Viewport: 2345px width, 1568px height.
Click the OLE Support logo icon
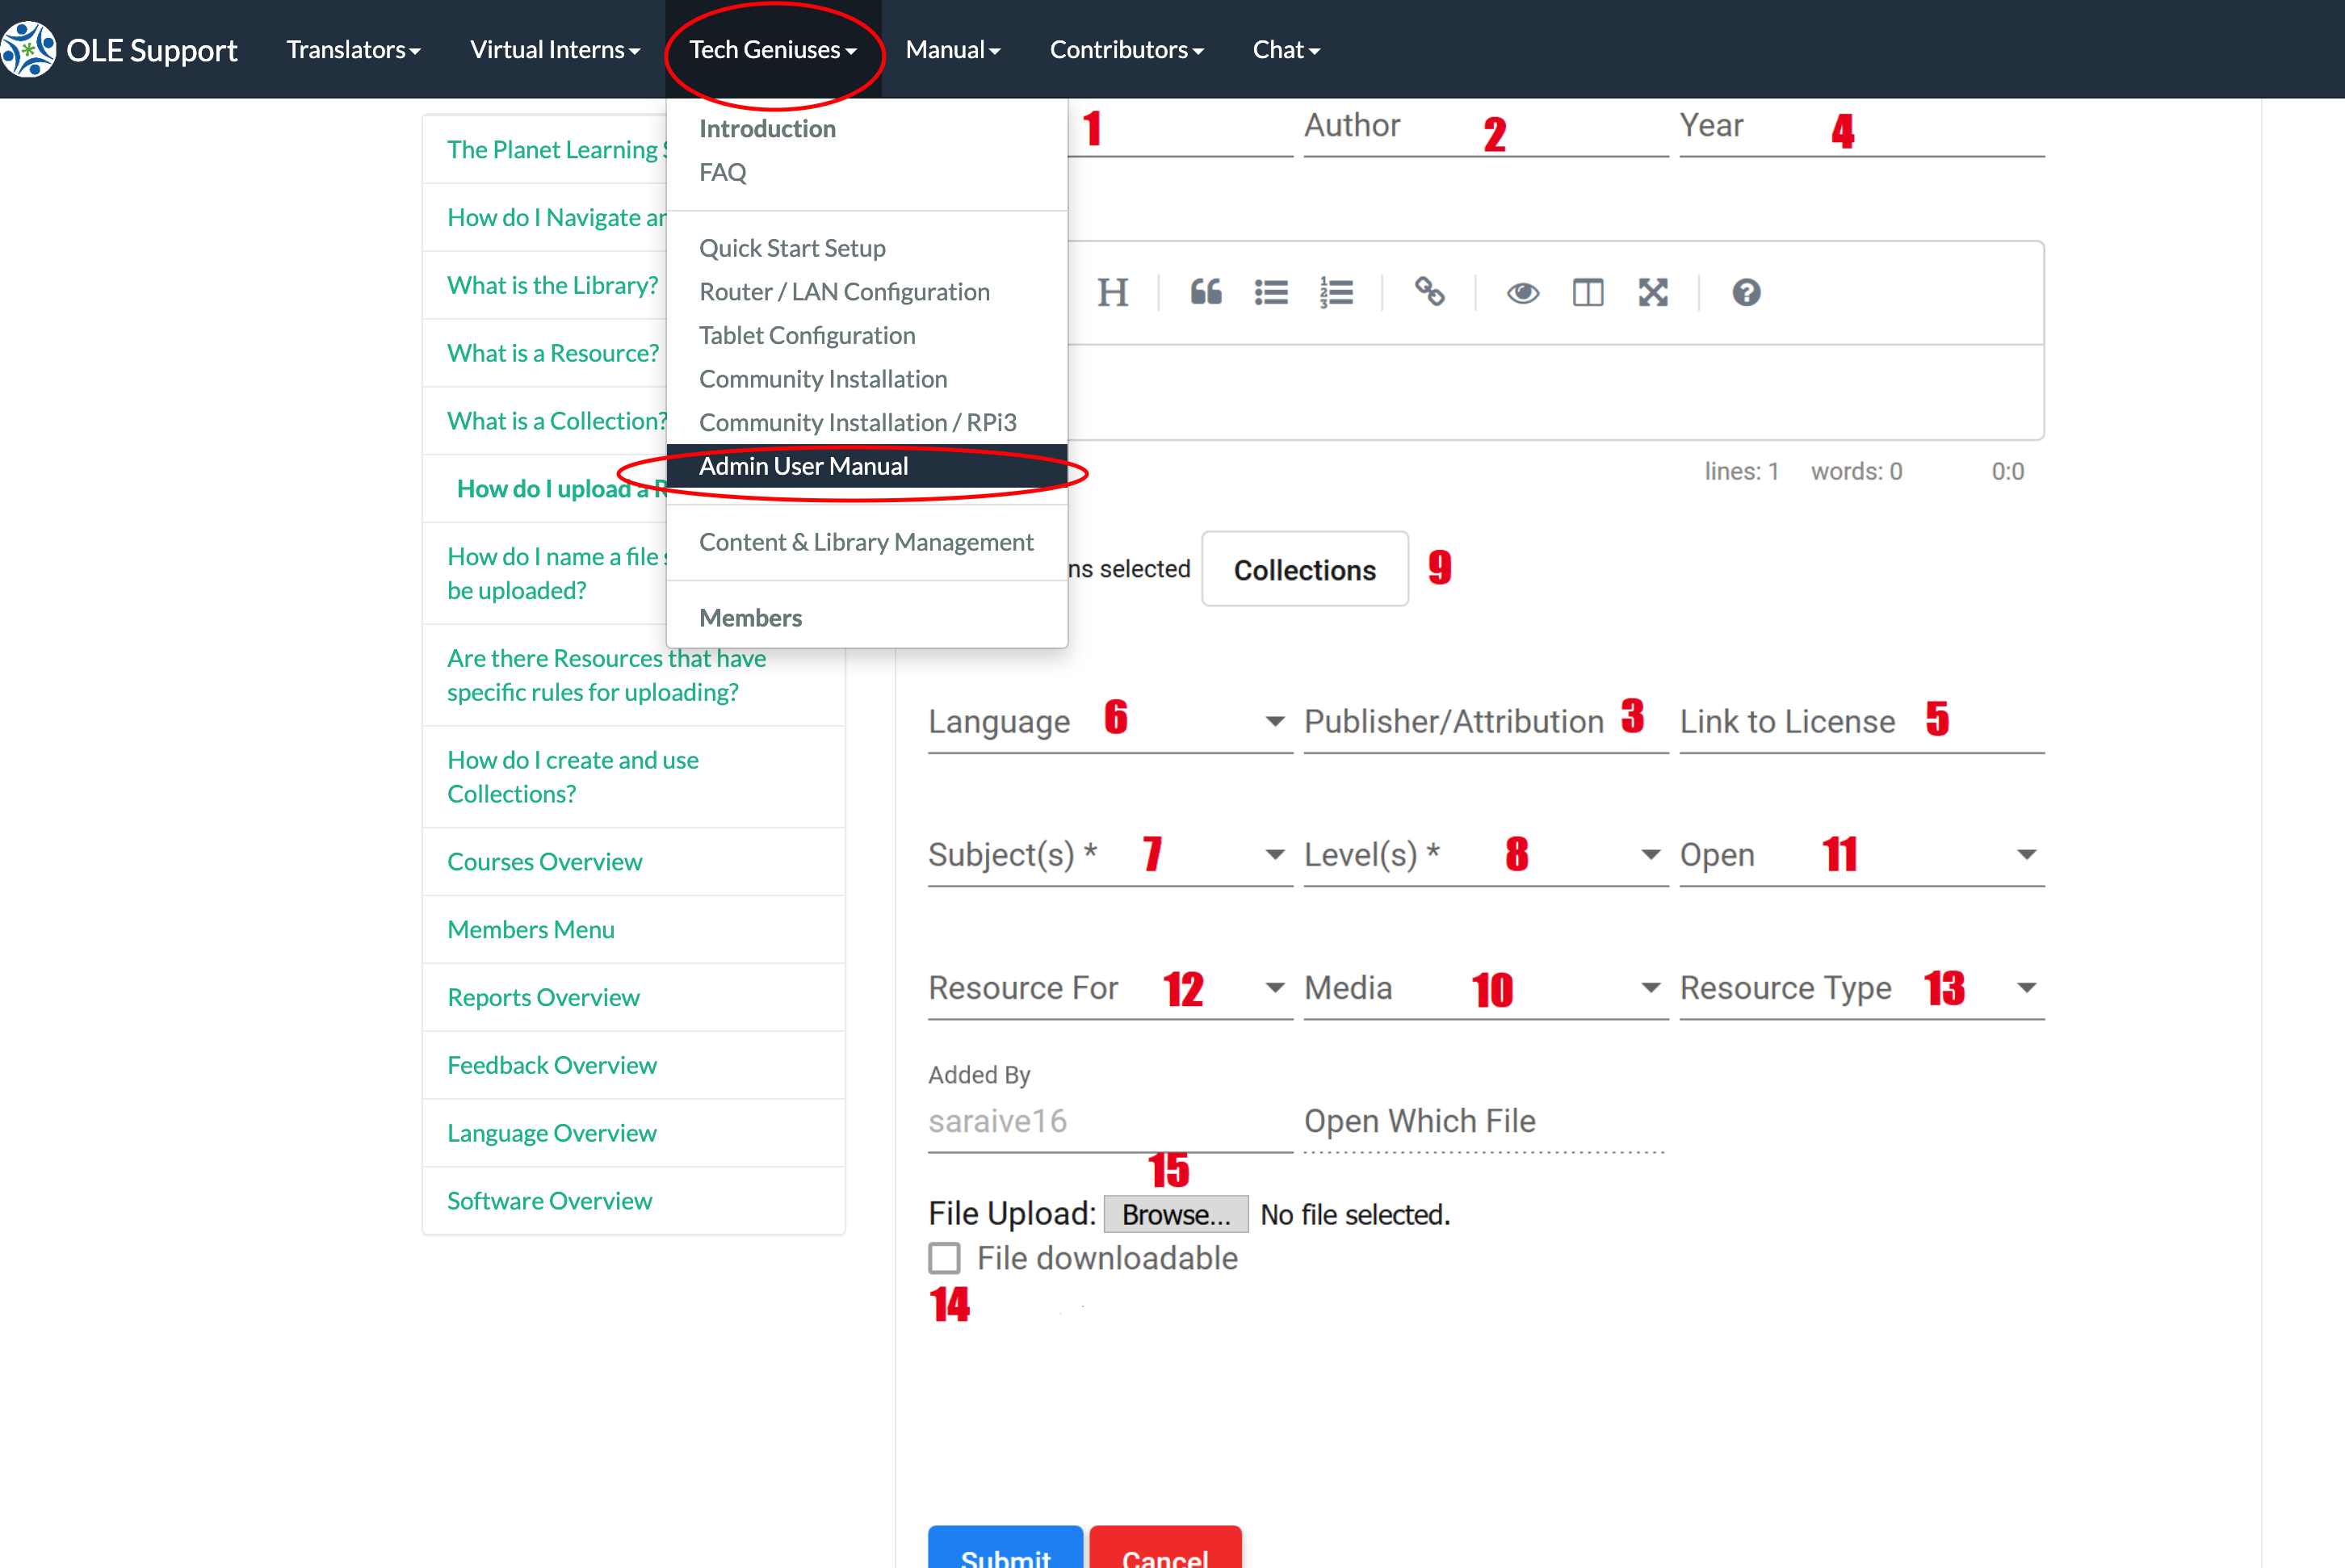(x=28, y=49)
